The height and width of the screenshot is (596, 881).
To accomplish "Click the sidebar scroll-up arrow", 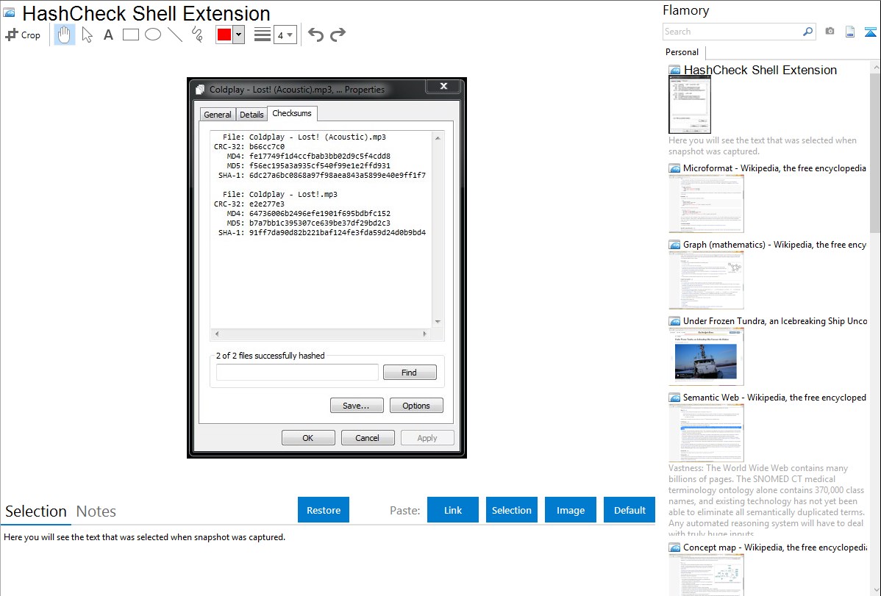I will 875,68.
